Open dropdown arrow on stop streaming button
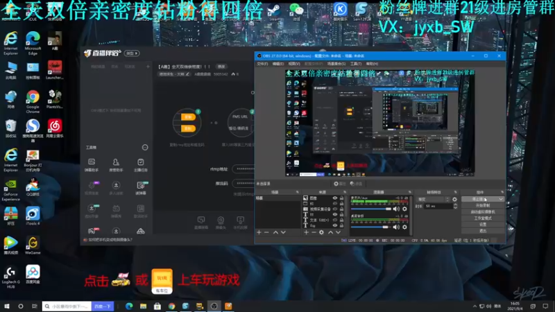The width and height of the screenshot is (555, 312). pyautogui.click(x=501, y=200)
